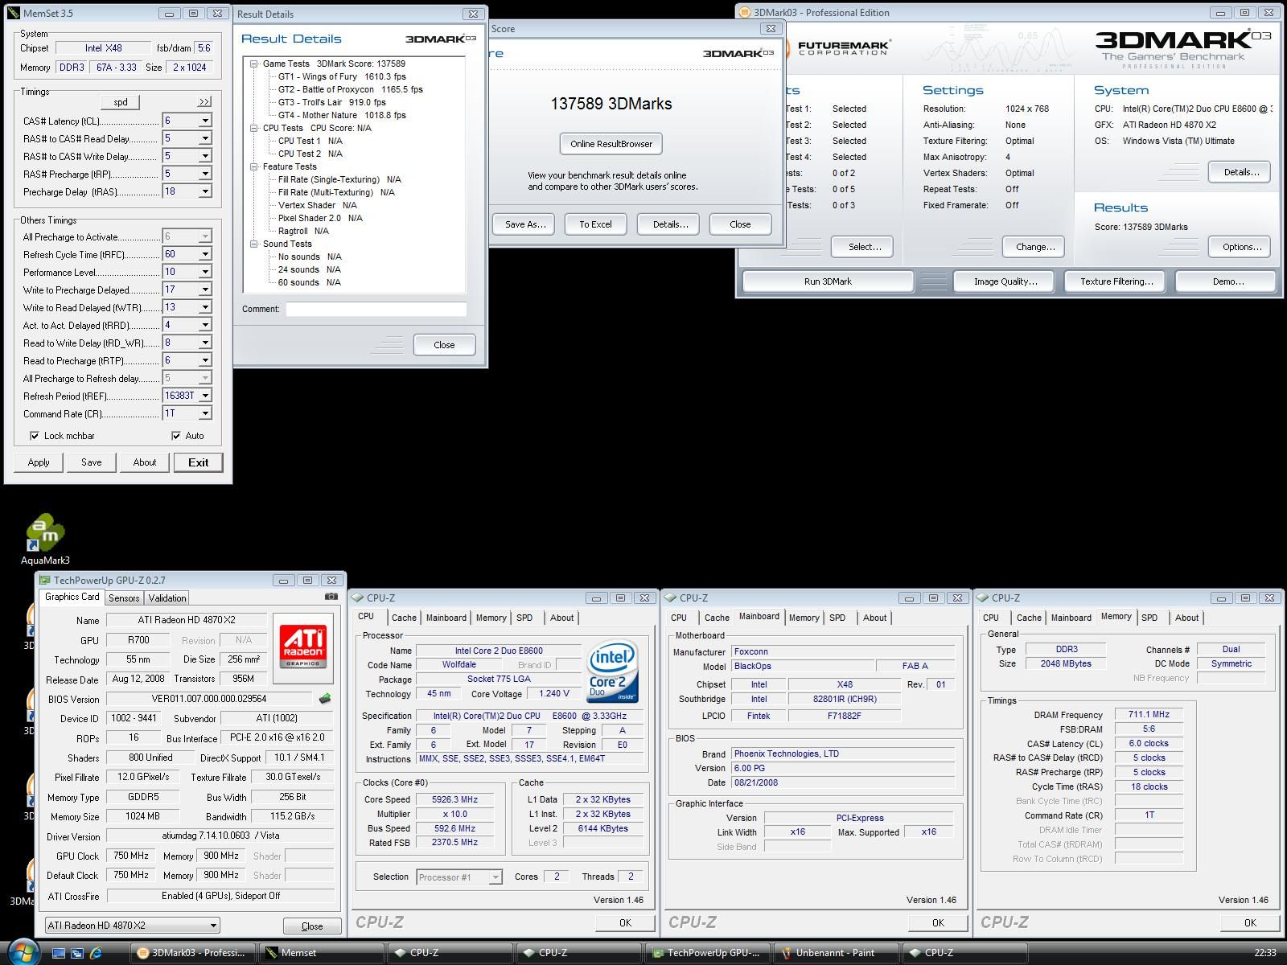This screenshot has height=965, width=1287.
Task: Switch to TechPowerUp GPU-Z taskbar button
Action: (x=707, y=953)
